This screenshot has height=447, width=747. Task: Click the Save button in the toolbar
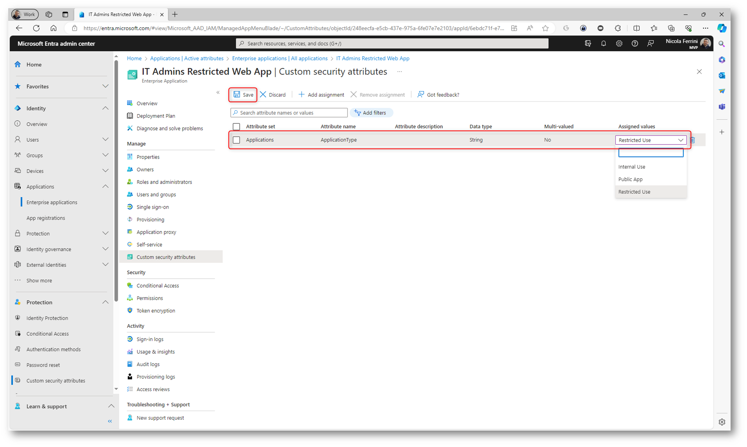tap(243, 95)
